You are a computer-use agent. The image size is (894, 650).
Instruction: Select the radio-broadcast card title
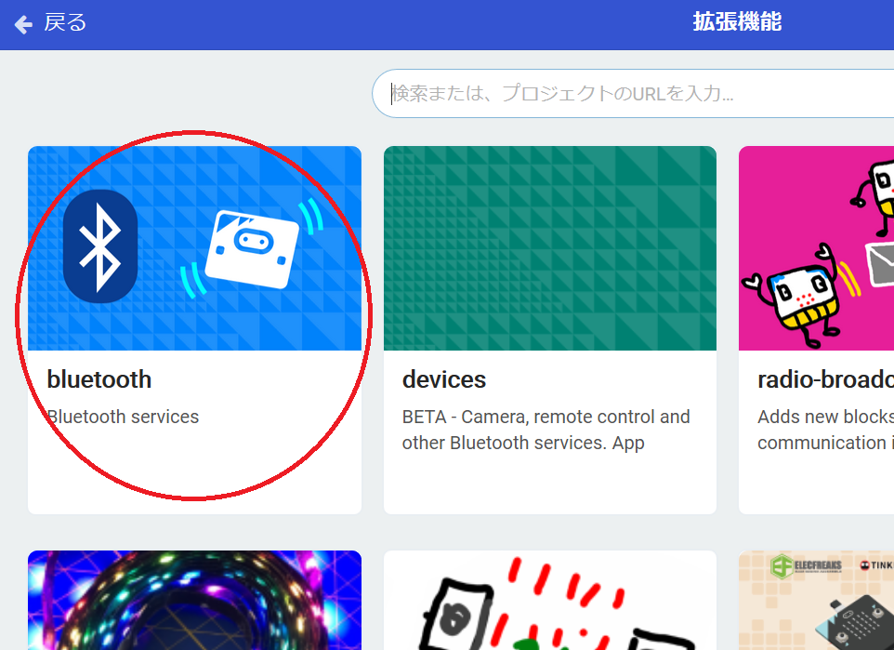[825, 379]
